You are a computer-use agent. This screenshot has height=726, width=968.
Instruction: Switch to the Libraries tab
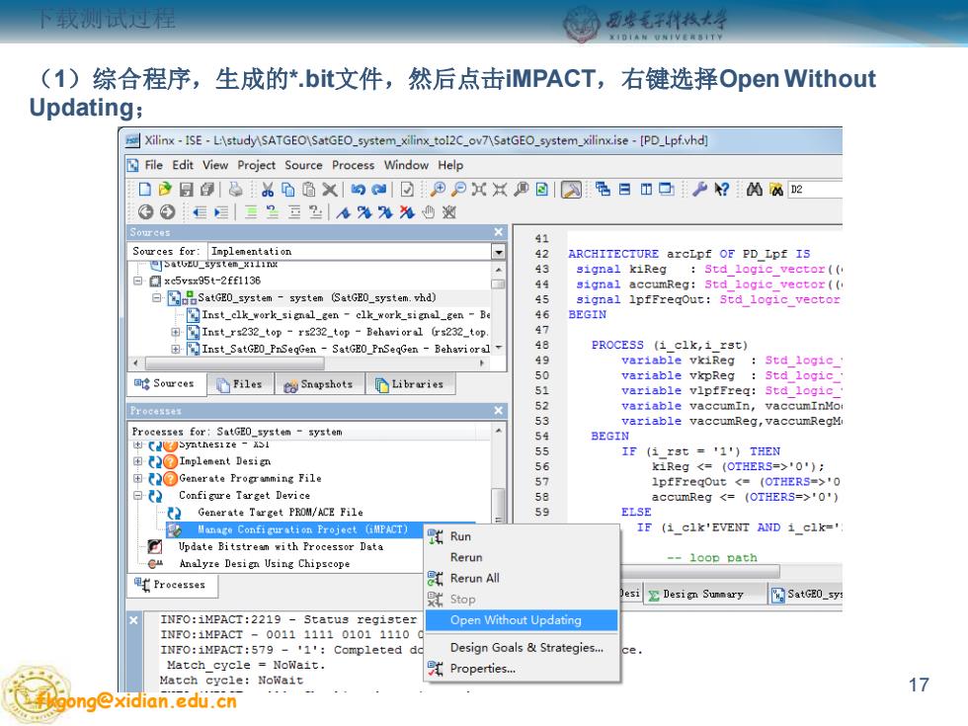(x=410, y=384)
